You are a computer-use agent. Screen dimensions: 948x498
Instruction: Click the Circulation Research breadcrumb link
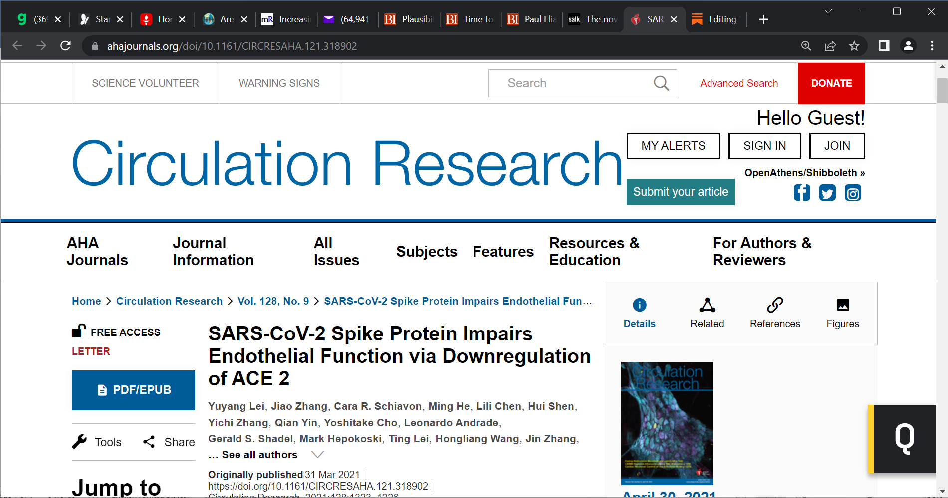coord(169,301)
